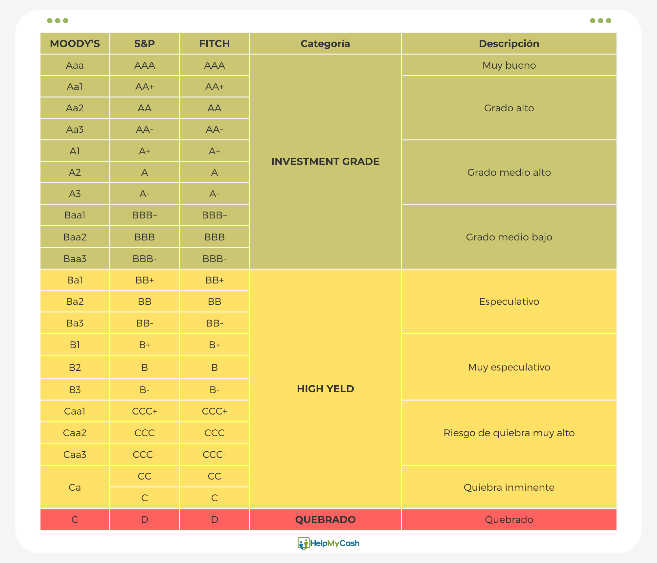Click the HIGH YELD category cell
This screenshot has width=657, height=563.
click(x=325, y=389)
